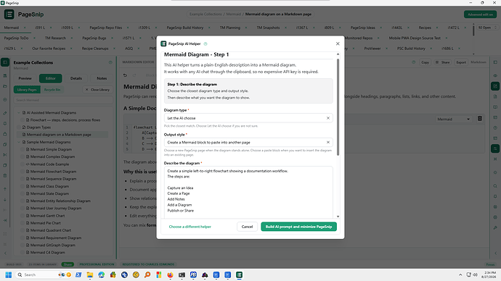Click the search magnifier icon in right sidebar
Image resolution: width=501 pixels, height=281 pixels.
pos(495,186)
